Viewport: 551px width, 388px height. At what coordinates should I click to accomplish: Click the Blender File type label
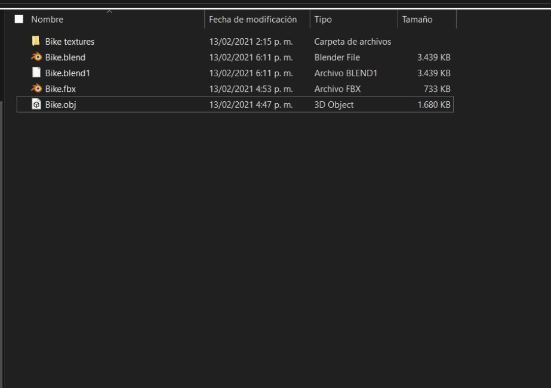click(337, 57)
